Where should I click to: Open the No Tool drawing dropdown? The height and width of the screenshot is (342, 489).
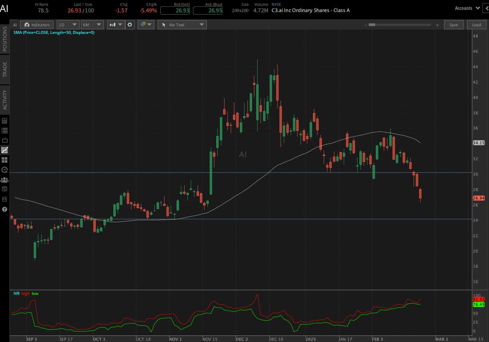[182, 25]
